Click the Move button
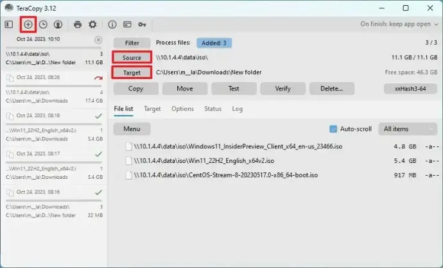This screenshot has height=268, width=443. (x=185, y=89)
